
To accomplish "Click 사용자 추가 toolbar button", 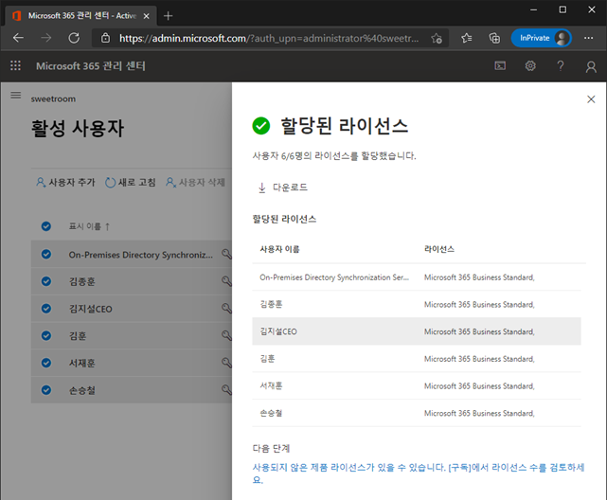I will coord(65,182).
